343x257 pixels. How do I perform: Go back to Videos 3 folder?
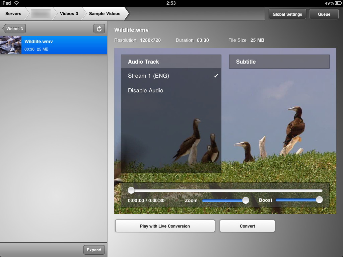(x=14, y=29)
